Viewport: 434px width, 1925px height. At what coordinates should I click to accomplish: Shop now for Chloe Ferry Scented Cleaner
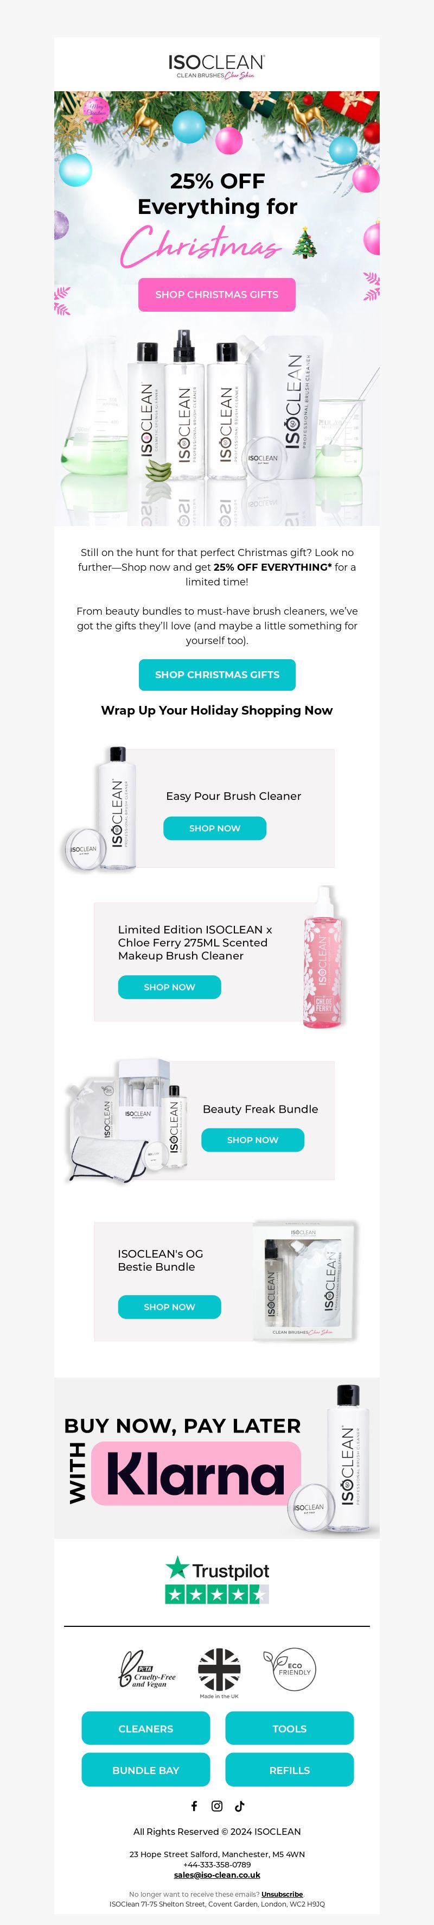[170, 987]
